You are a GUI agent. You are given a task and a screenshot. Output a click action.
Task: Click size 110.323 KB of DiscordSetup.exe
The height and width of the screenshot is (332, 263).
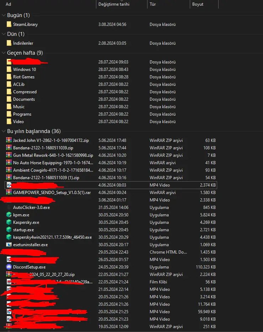[x=206, y=267]
